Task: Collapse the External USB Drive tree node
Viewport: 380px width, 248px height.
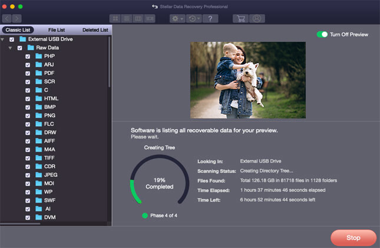Action: (3, 39)
